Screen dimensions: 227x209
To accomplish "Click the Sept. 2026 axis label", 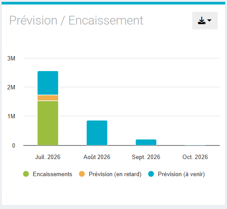I will click(x=146, y=157).
